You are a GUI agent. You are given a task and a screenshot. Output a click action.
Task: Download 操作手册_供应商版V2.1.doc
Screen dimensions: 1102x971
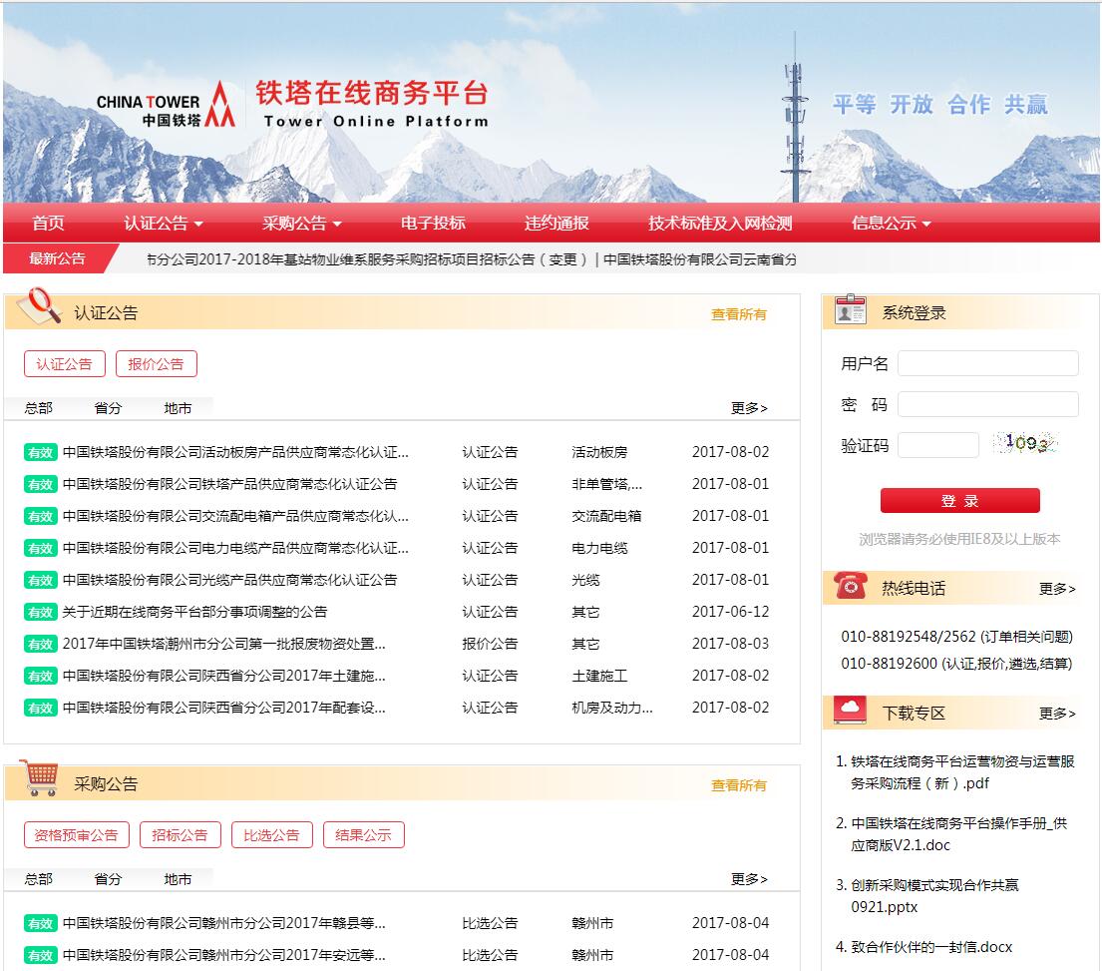point(958,834)
